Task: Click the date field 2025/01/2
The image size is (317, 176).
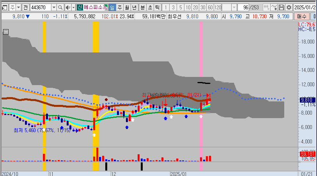Action: (305, 8)
